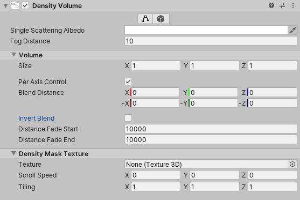Open the component presets icon
300x200 pixels.
282,5
